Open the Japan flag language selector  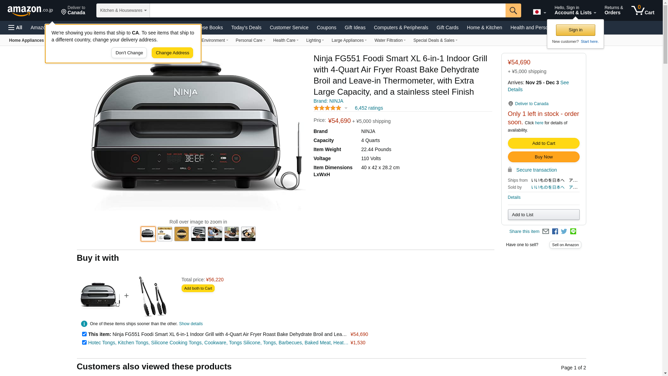click(539, 12)
